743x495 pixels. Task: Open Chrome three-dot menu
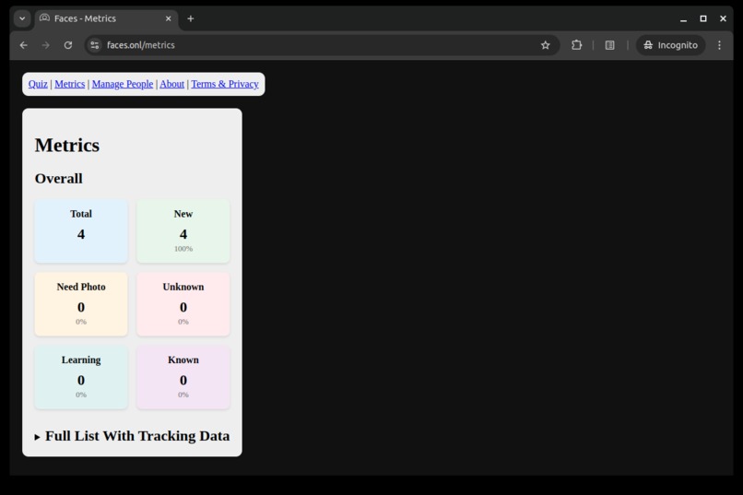click(719, 45)
